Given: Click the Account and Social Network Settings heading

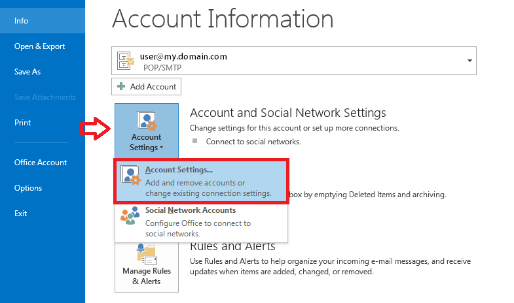Looking at the screenshot, I should click(288, 113).
